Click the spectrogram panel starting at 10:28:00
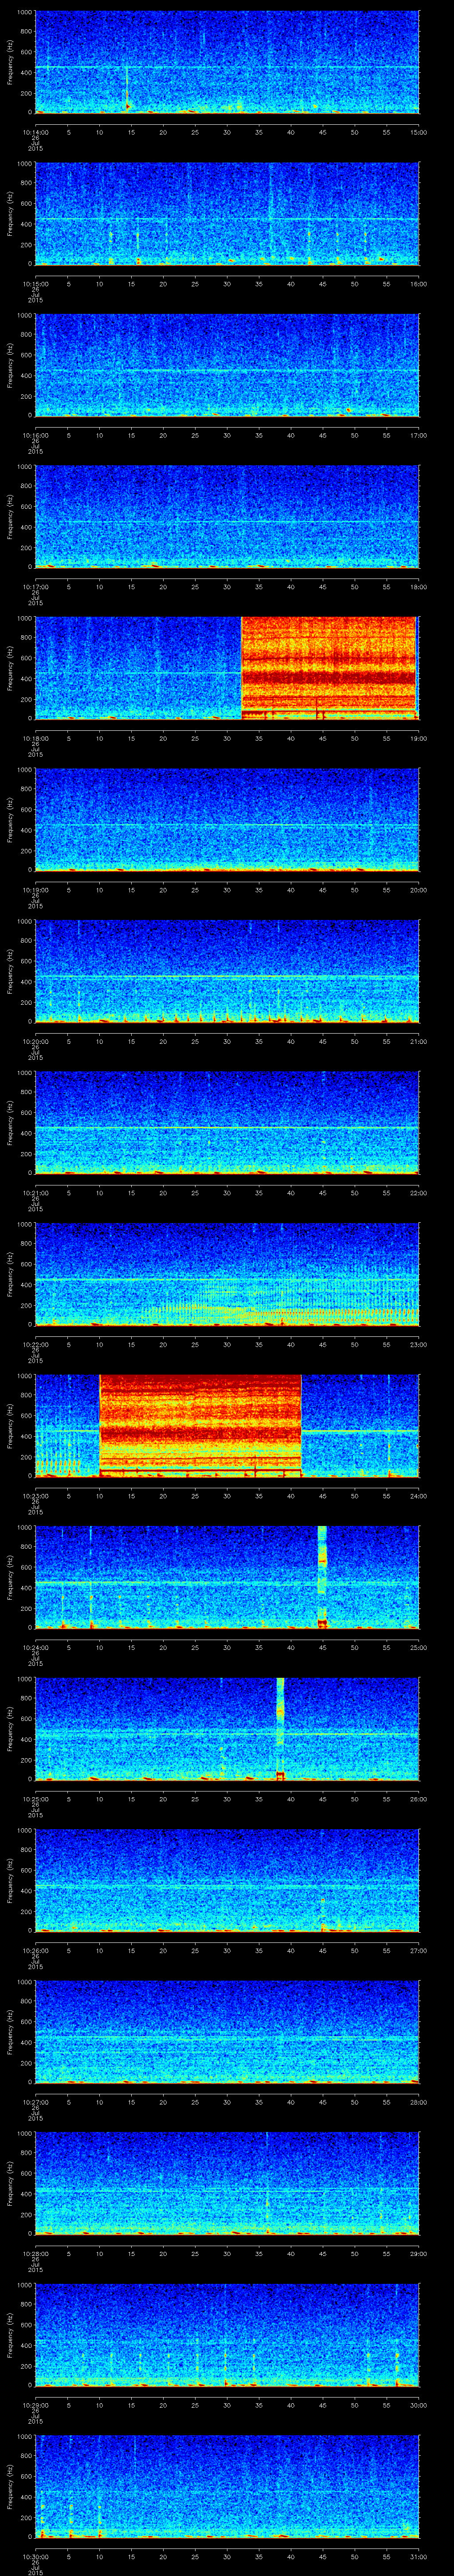Screen dimensions: 454x2576 pos(227,2183)
